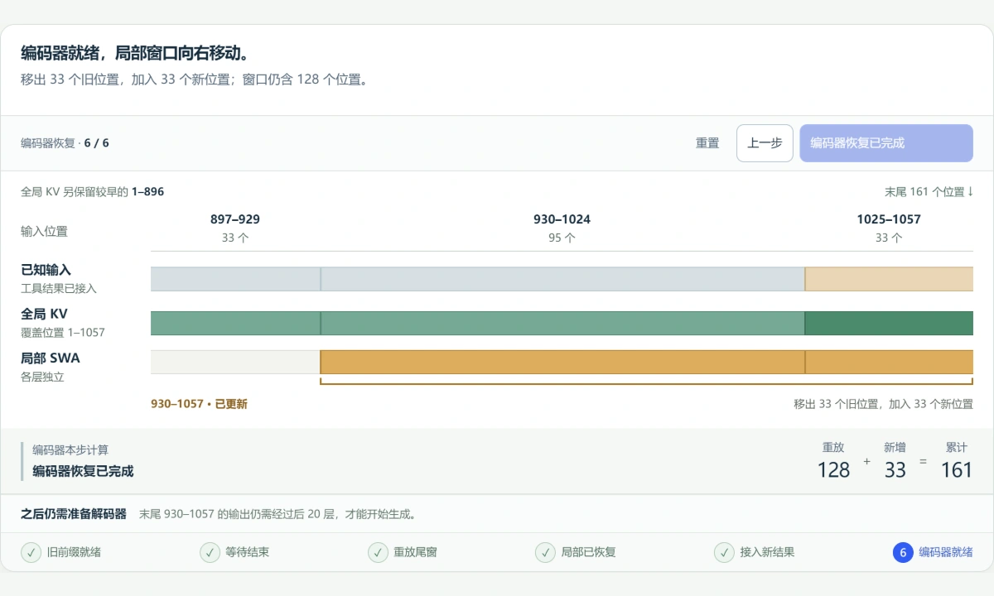Click the 覆盖位置 1–1057 caption
This screenshot has width=994, height=596.
[63, 333]
